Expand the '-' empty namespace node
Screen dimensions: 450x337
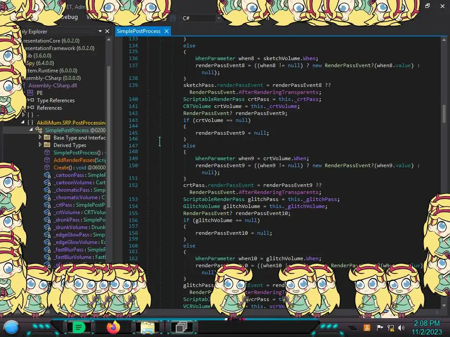coord(24,115)
